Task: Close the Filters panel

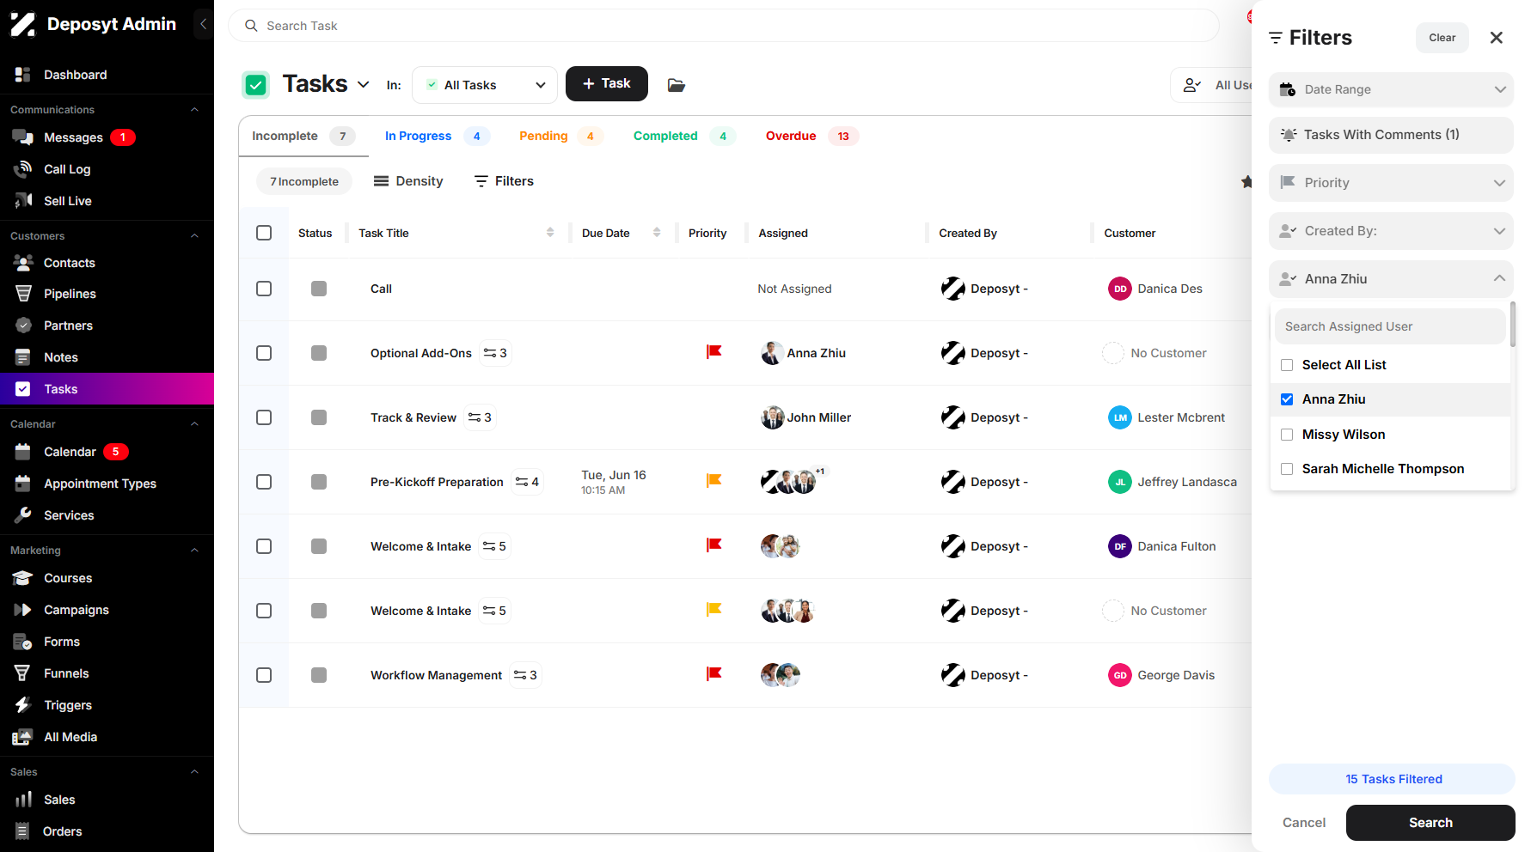Action: (x=1497, y=38)
